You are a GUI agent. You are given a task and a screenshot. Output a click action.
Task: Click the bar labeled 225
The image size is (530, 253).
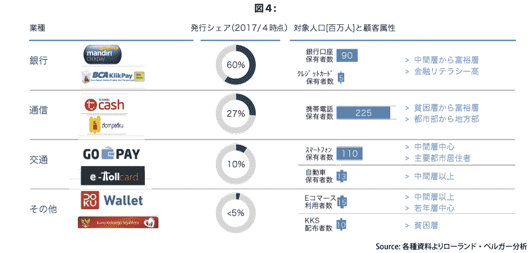364,113
